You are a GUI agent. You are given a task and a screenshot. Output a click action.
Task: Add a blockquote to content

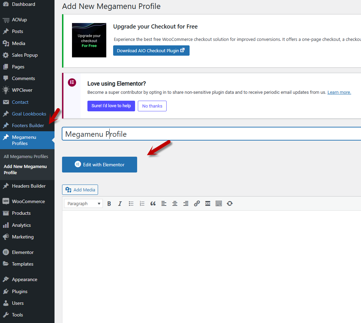point(153,204)
